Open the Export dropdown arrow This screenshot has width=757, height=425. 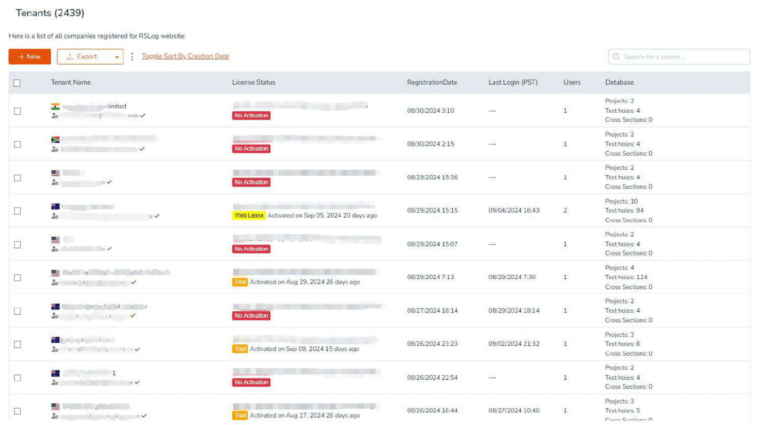coord(117,57)
